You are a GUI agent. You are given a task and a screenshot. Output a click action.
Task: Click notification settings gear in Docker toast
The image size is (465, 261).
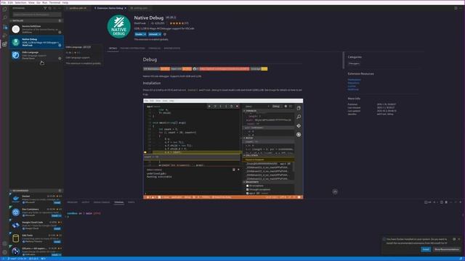coord(454,239)
